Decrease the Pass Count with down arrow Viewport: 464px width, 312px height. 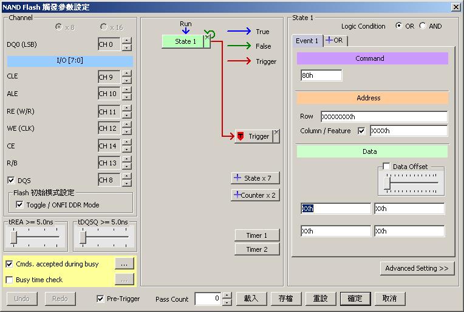click(x=227, y=302)
